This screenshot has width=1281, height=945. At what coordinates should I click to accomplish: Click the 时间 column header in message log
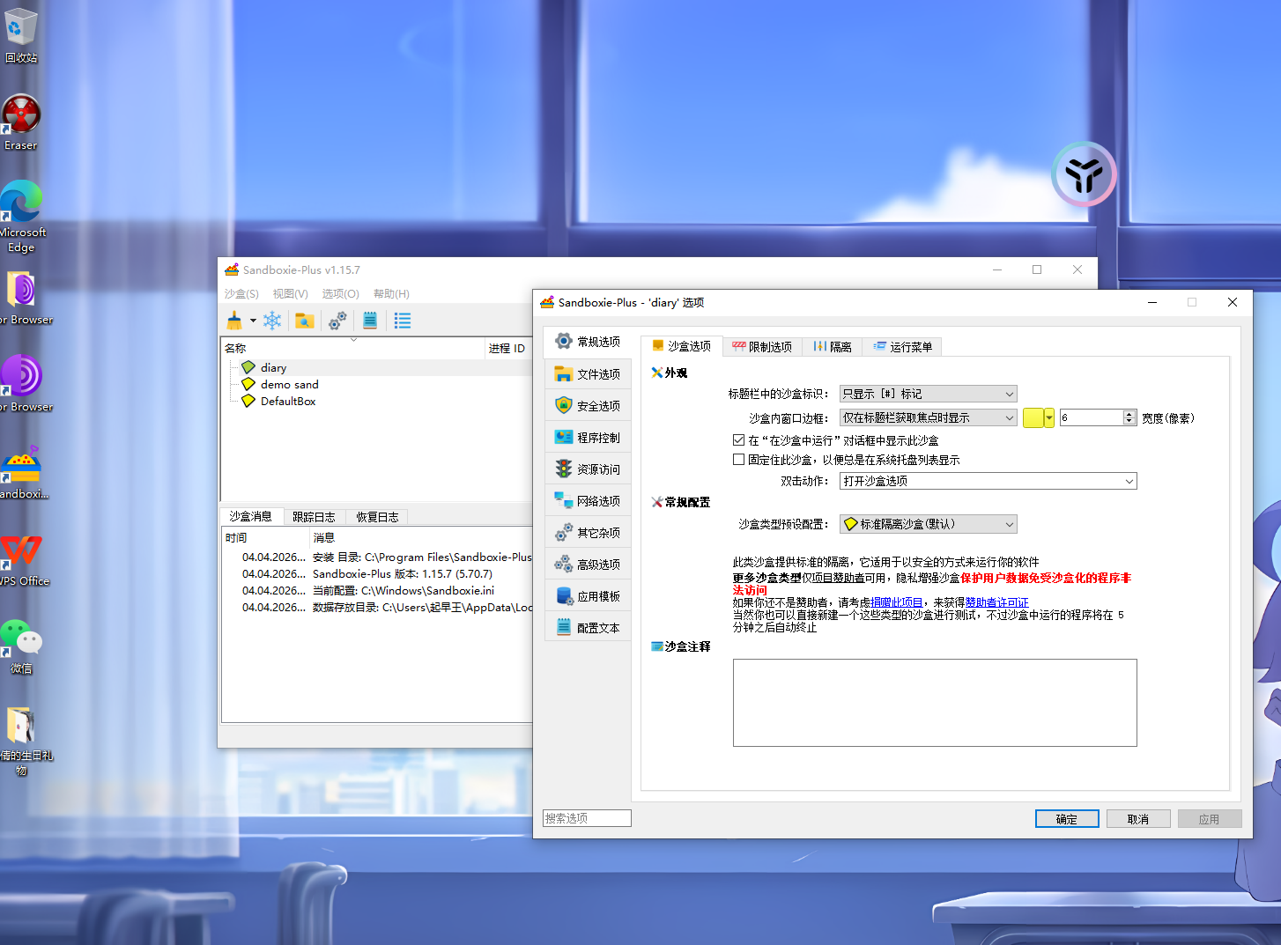[266, 538]
